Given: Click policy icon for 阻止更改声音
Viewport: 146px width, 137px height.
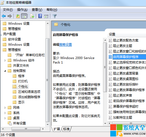Looking at the screenshot, I should tap(110, 95).
